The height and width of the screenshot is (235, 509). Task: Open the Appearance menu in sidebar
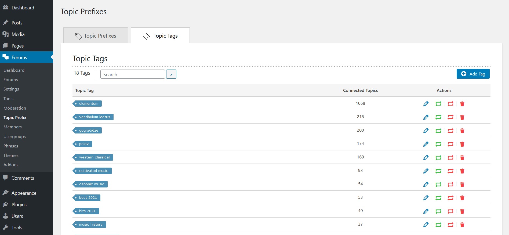pos(24,193)
